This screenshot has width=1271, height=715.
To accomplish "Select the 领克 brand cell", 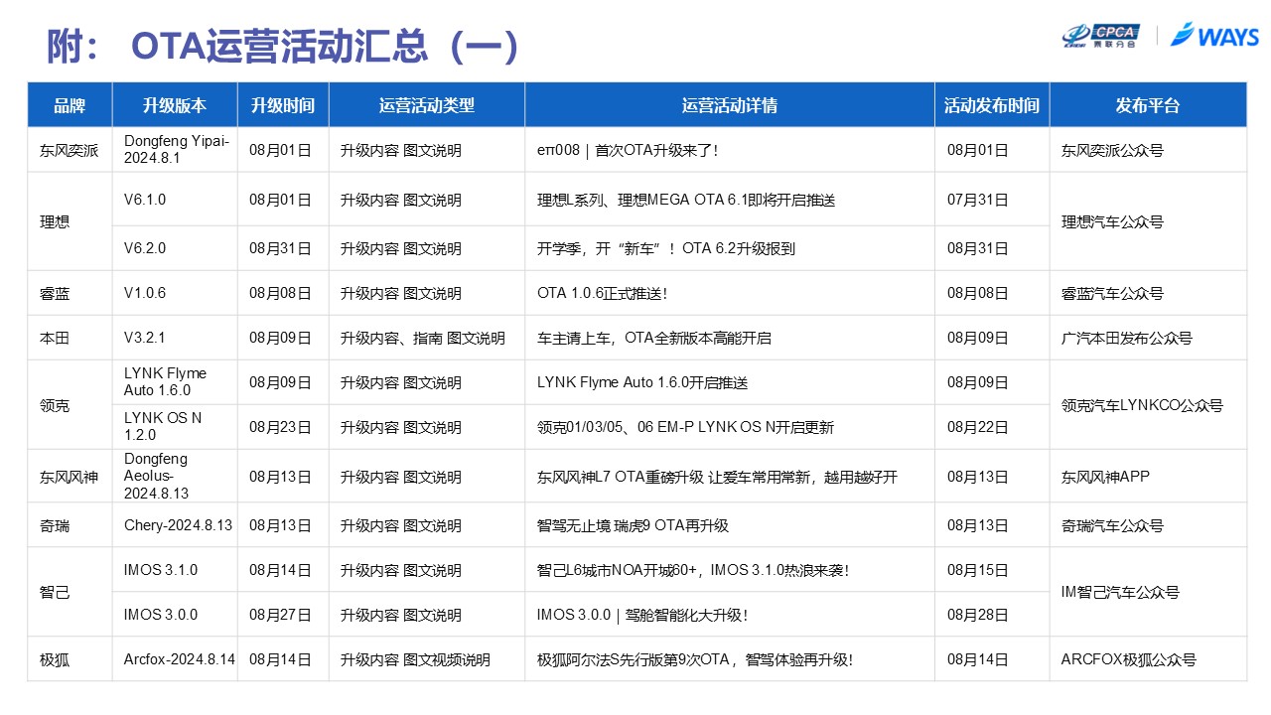I will coord(70,405).
